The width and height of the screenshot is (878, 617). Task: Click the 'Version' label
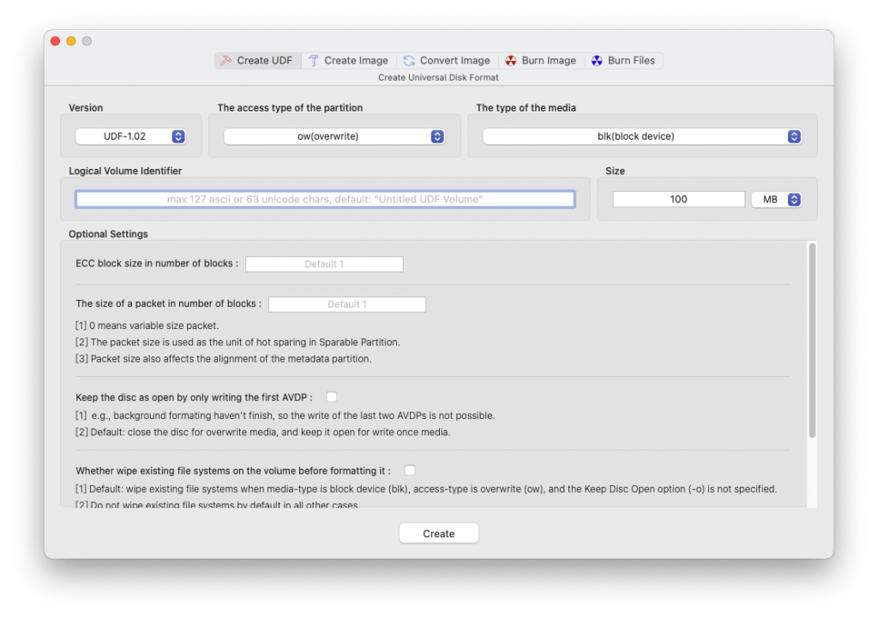pyautogui.click(x=86, y=107)
